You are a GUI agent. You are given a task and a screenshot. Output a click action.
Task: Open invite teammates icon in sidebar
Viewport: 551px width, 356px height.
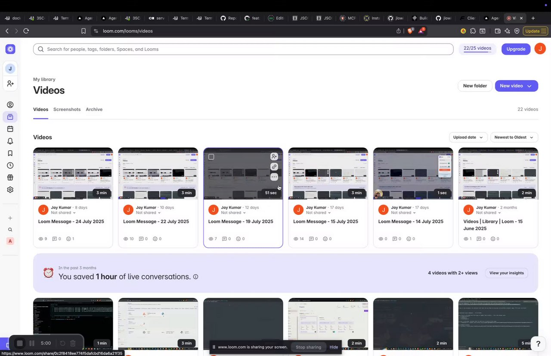(10, 83)
